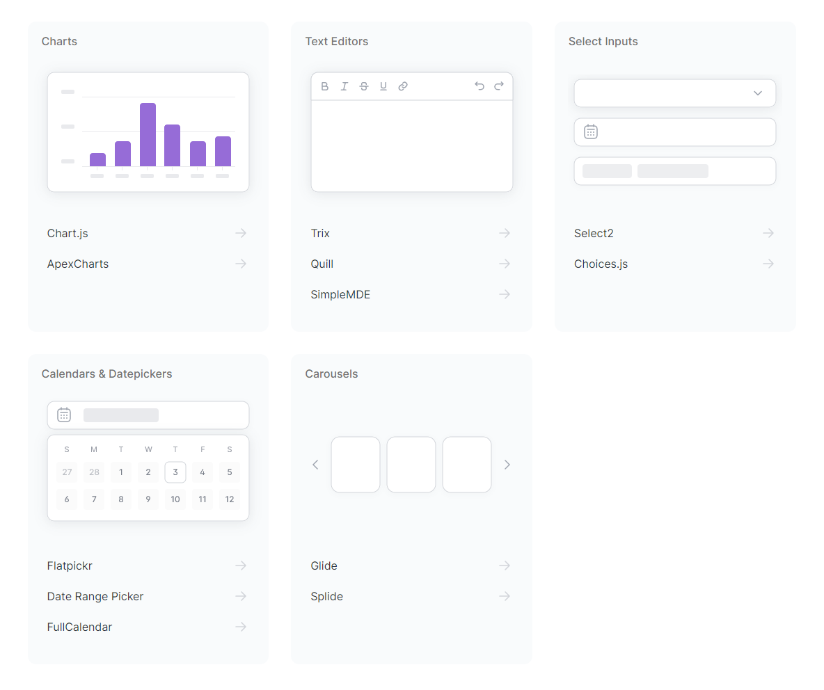Click calendar icon in Calendars datepicker input
824x690 pixels.
[64, 415]
